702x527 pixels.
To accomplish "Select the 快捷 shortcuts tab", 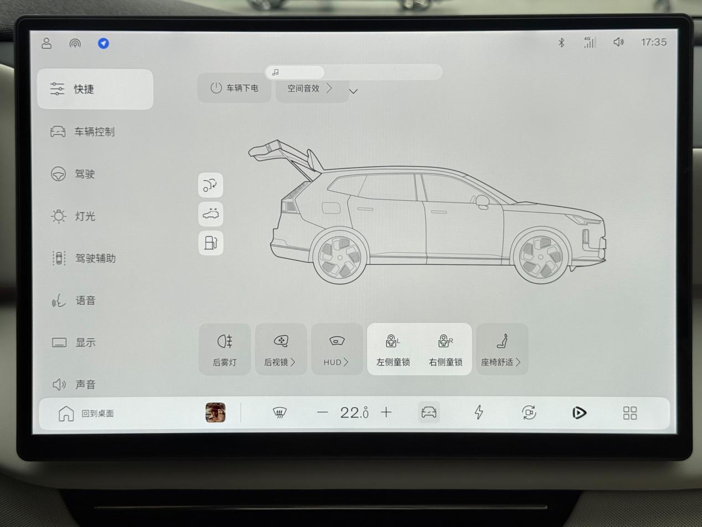I will tap(95, 89).
